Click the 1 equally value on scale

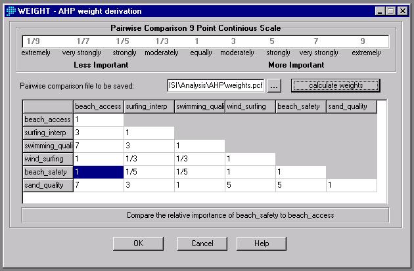tap(196, 41)
